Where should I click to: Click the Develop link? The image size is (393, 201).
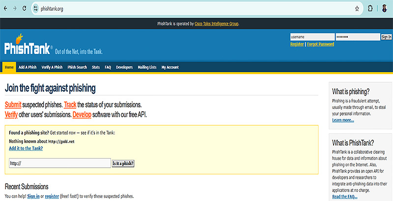(82, 115)
